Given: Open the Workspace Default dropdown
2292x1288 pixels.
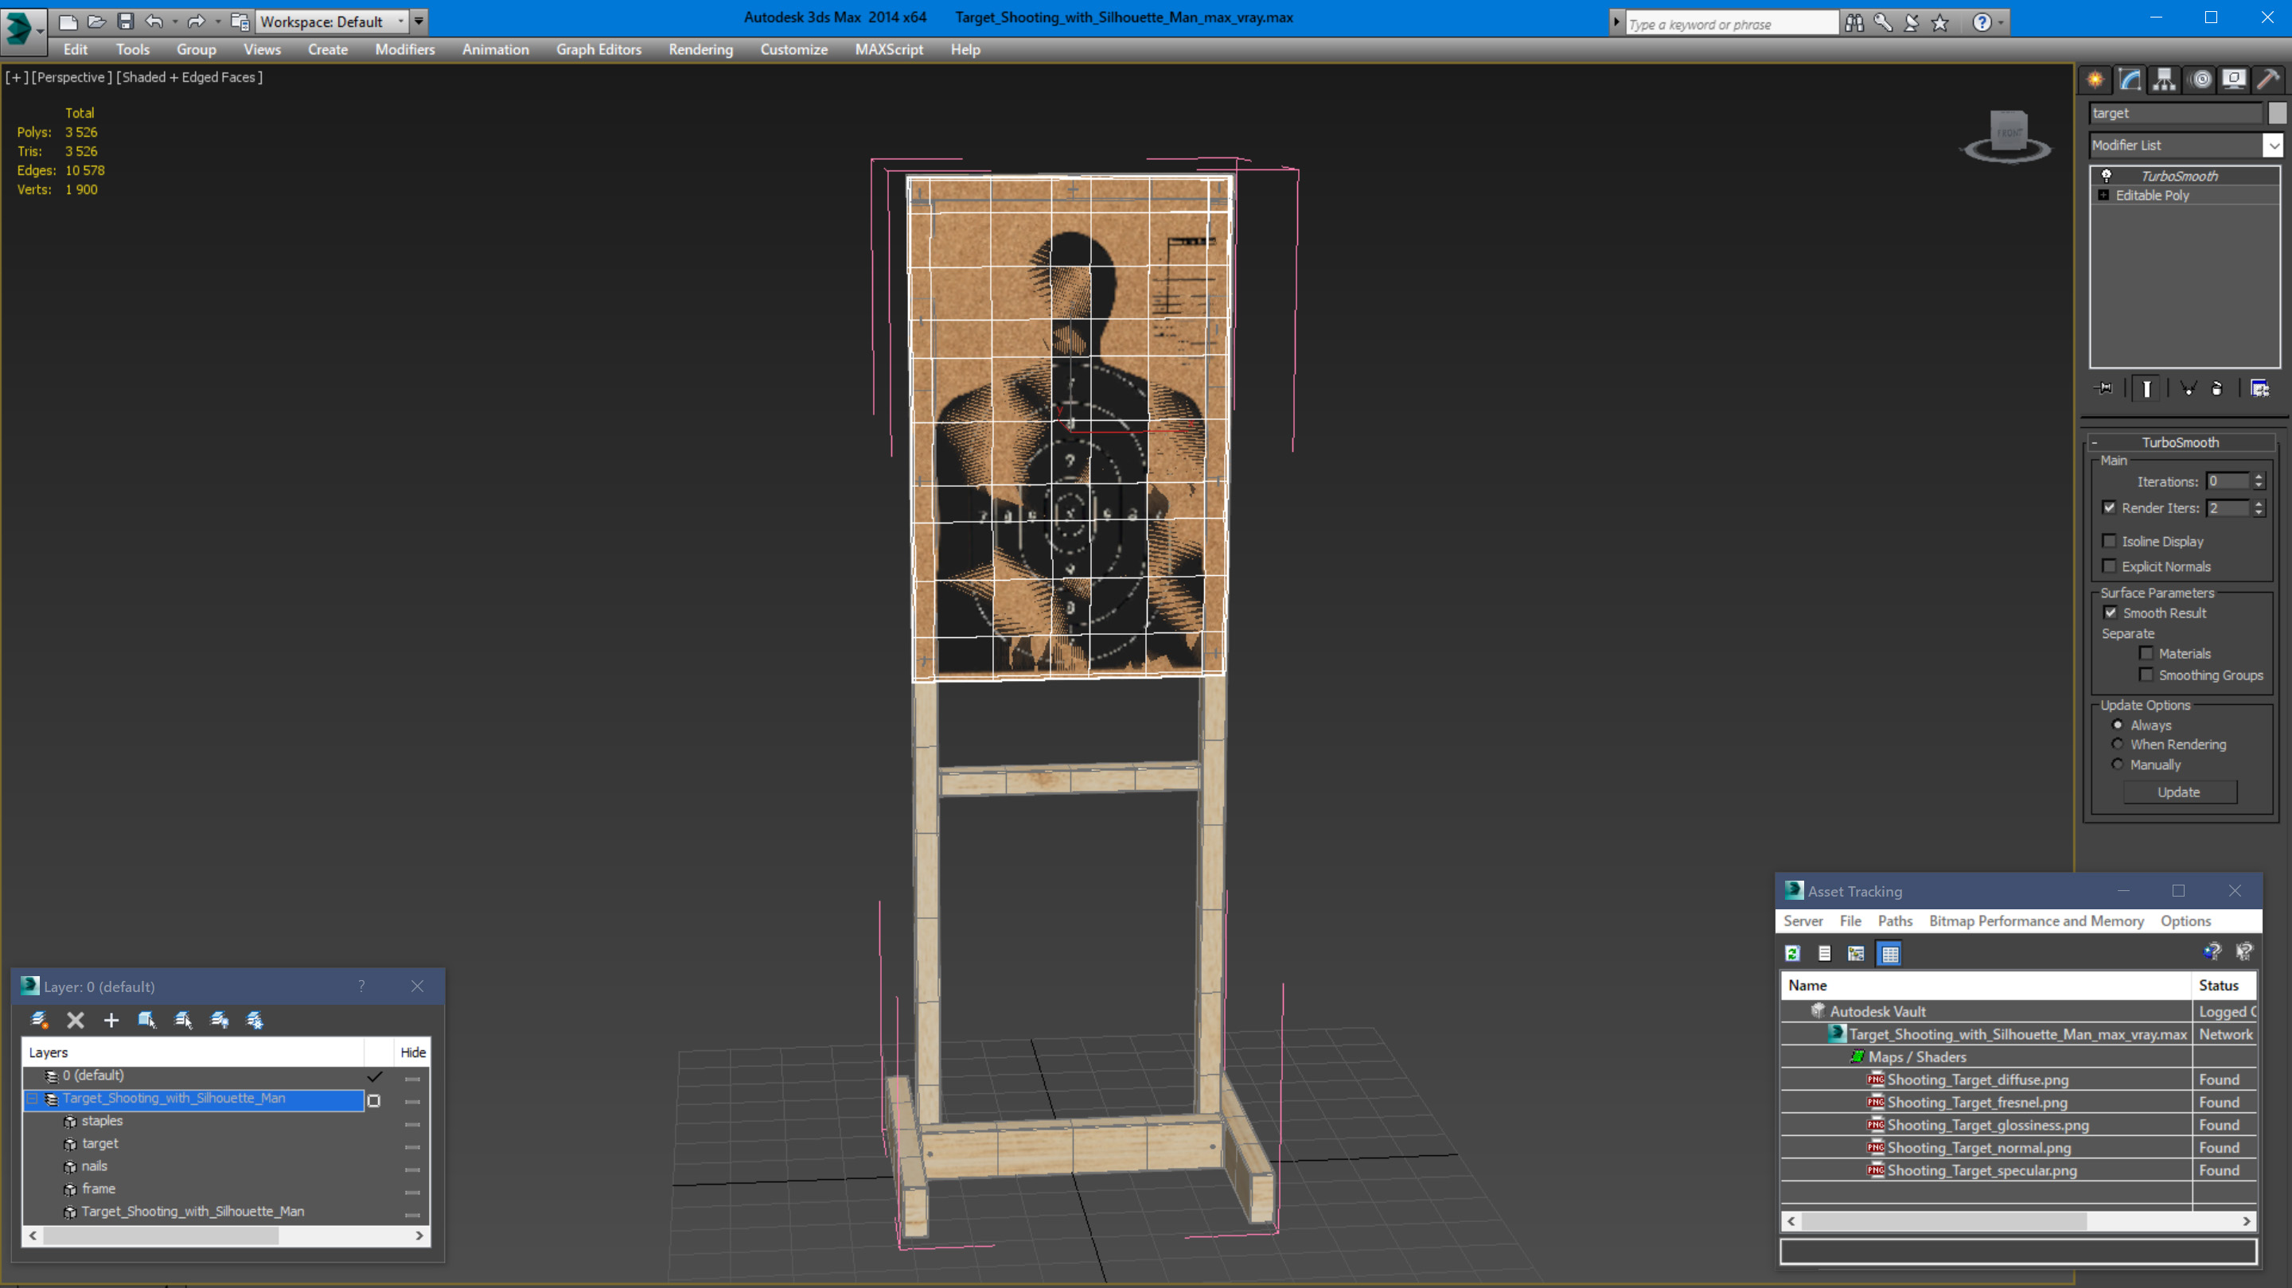Looking at the screenshot, I should pos(332,21).
